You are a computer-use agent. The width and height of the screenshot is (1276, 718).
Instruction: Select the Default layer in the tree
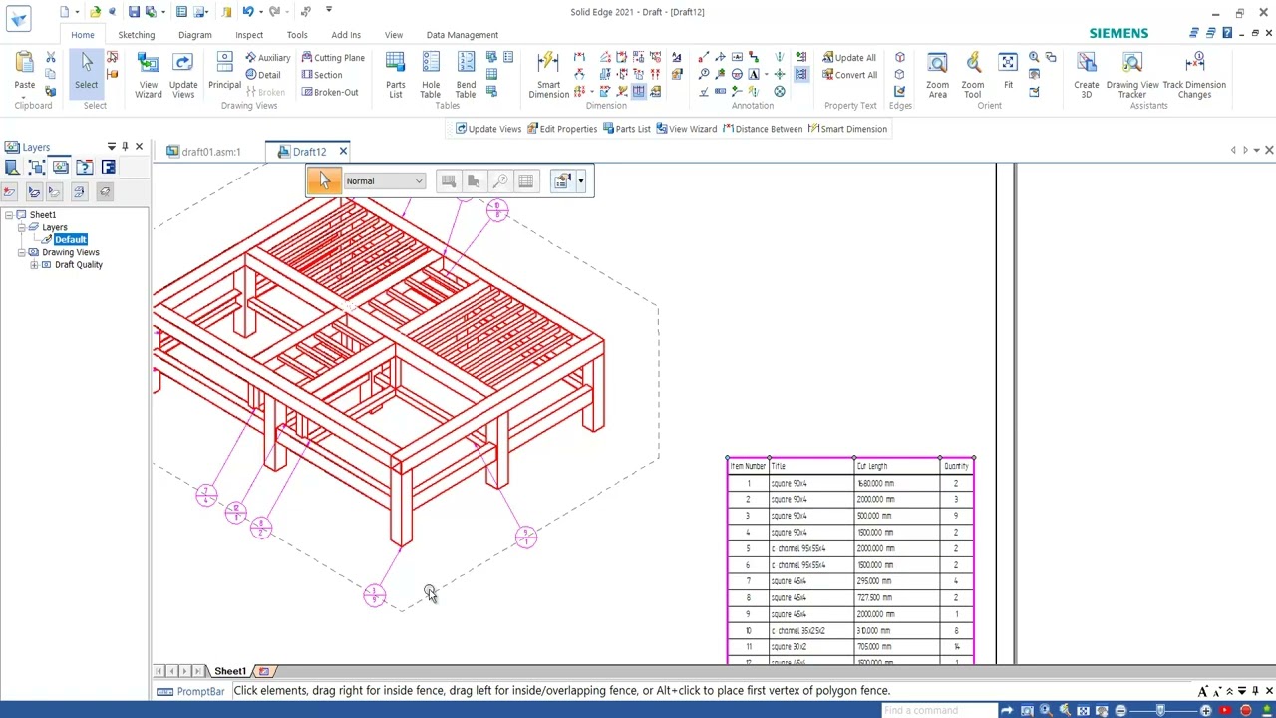[x=70, y=240]
